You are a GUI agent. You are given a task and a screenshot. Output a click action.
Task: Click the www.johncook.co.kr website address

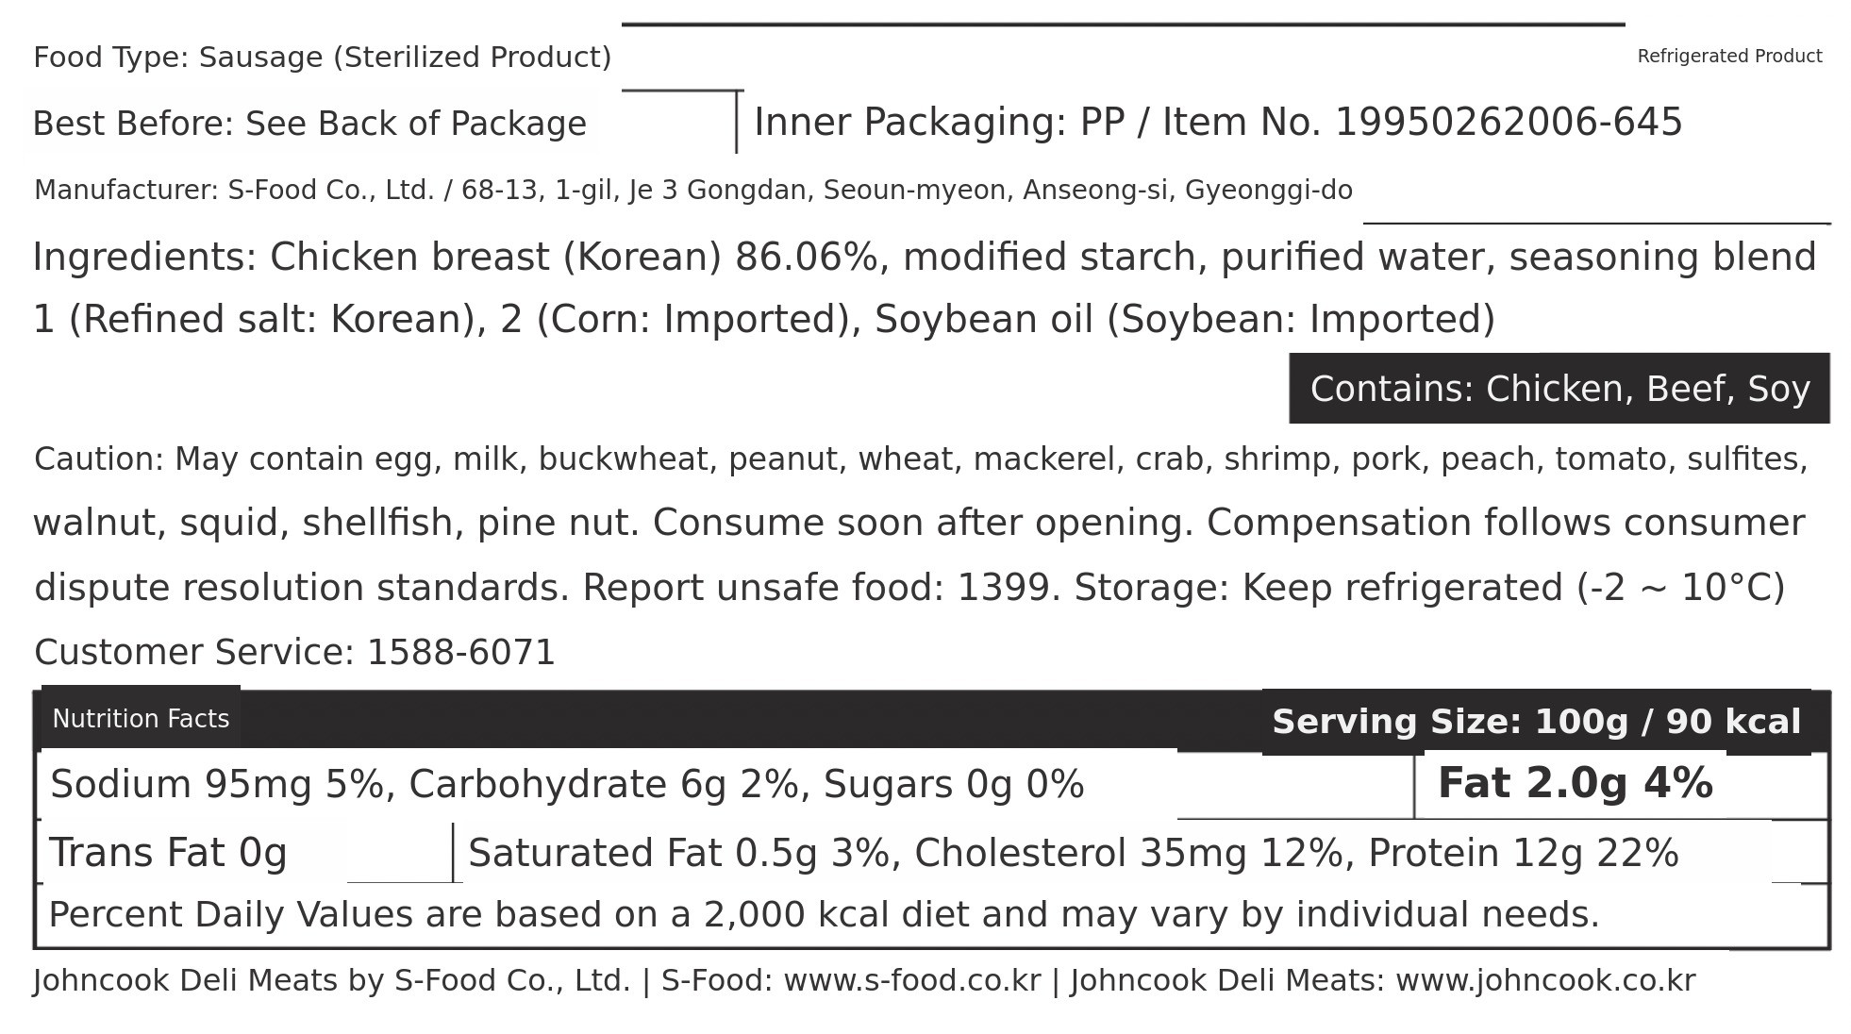click(1545, 980)
